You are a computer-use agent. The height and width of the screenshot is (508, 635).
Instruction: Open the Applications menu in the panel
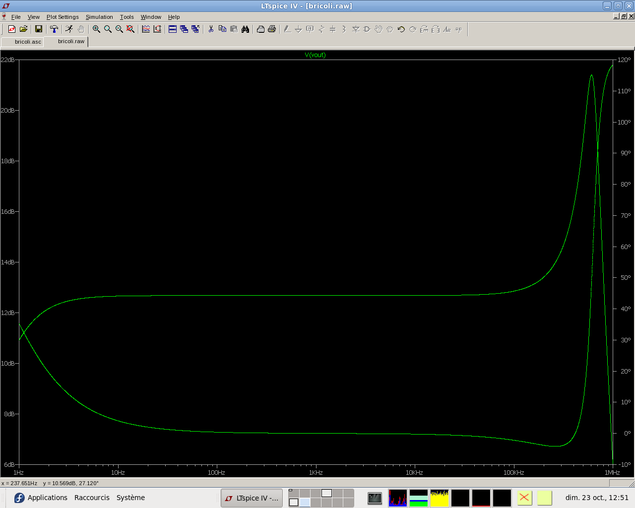41,498
